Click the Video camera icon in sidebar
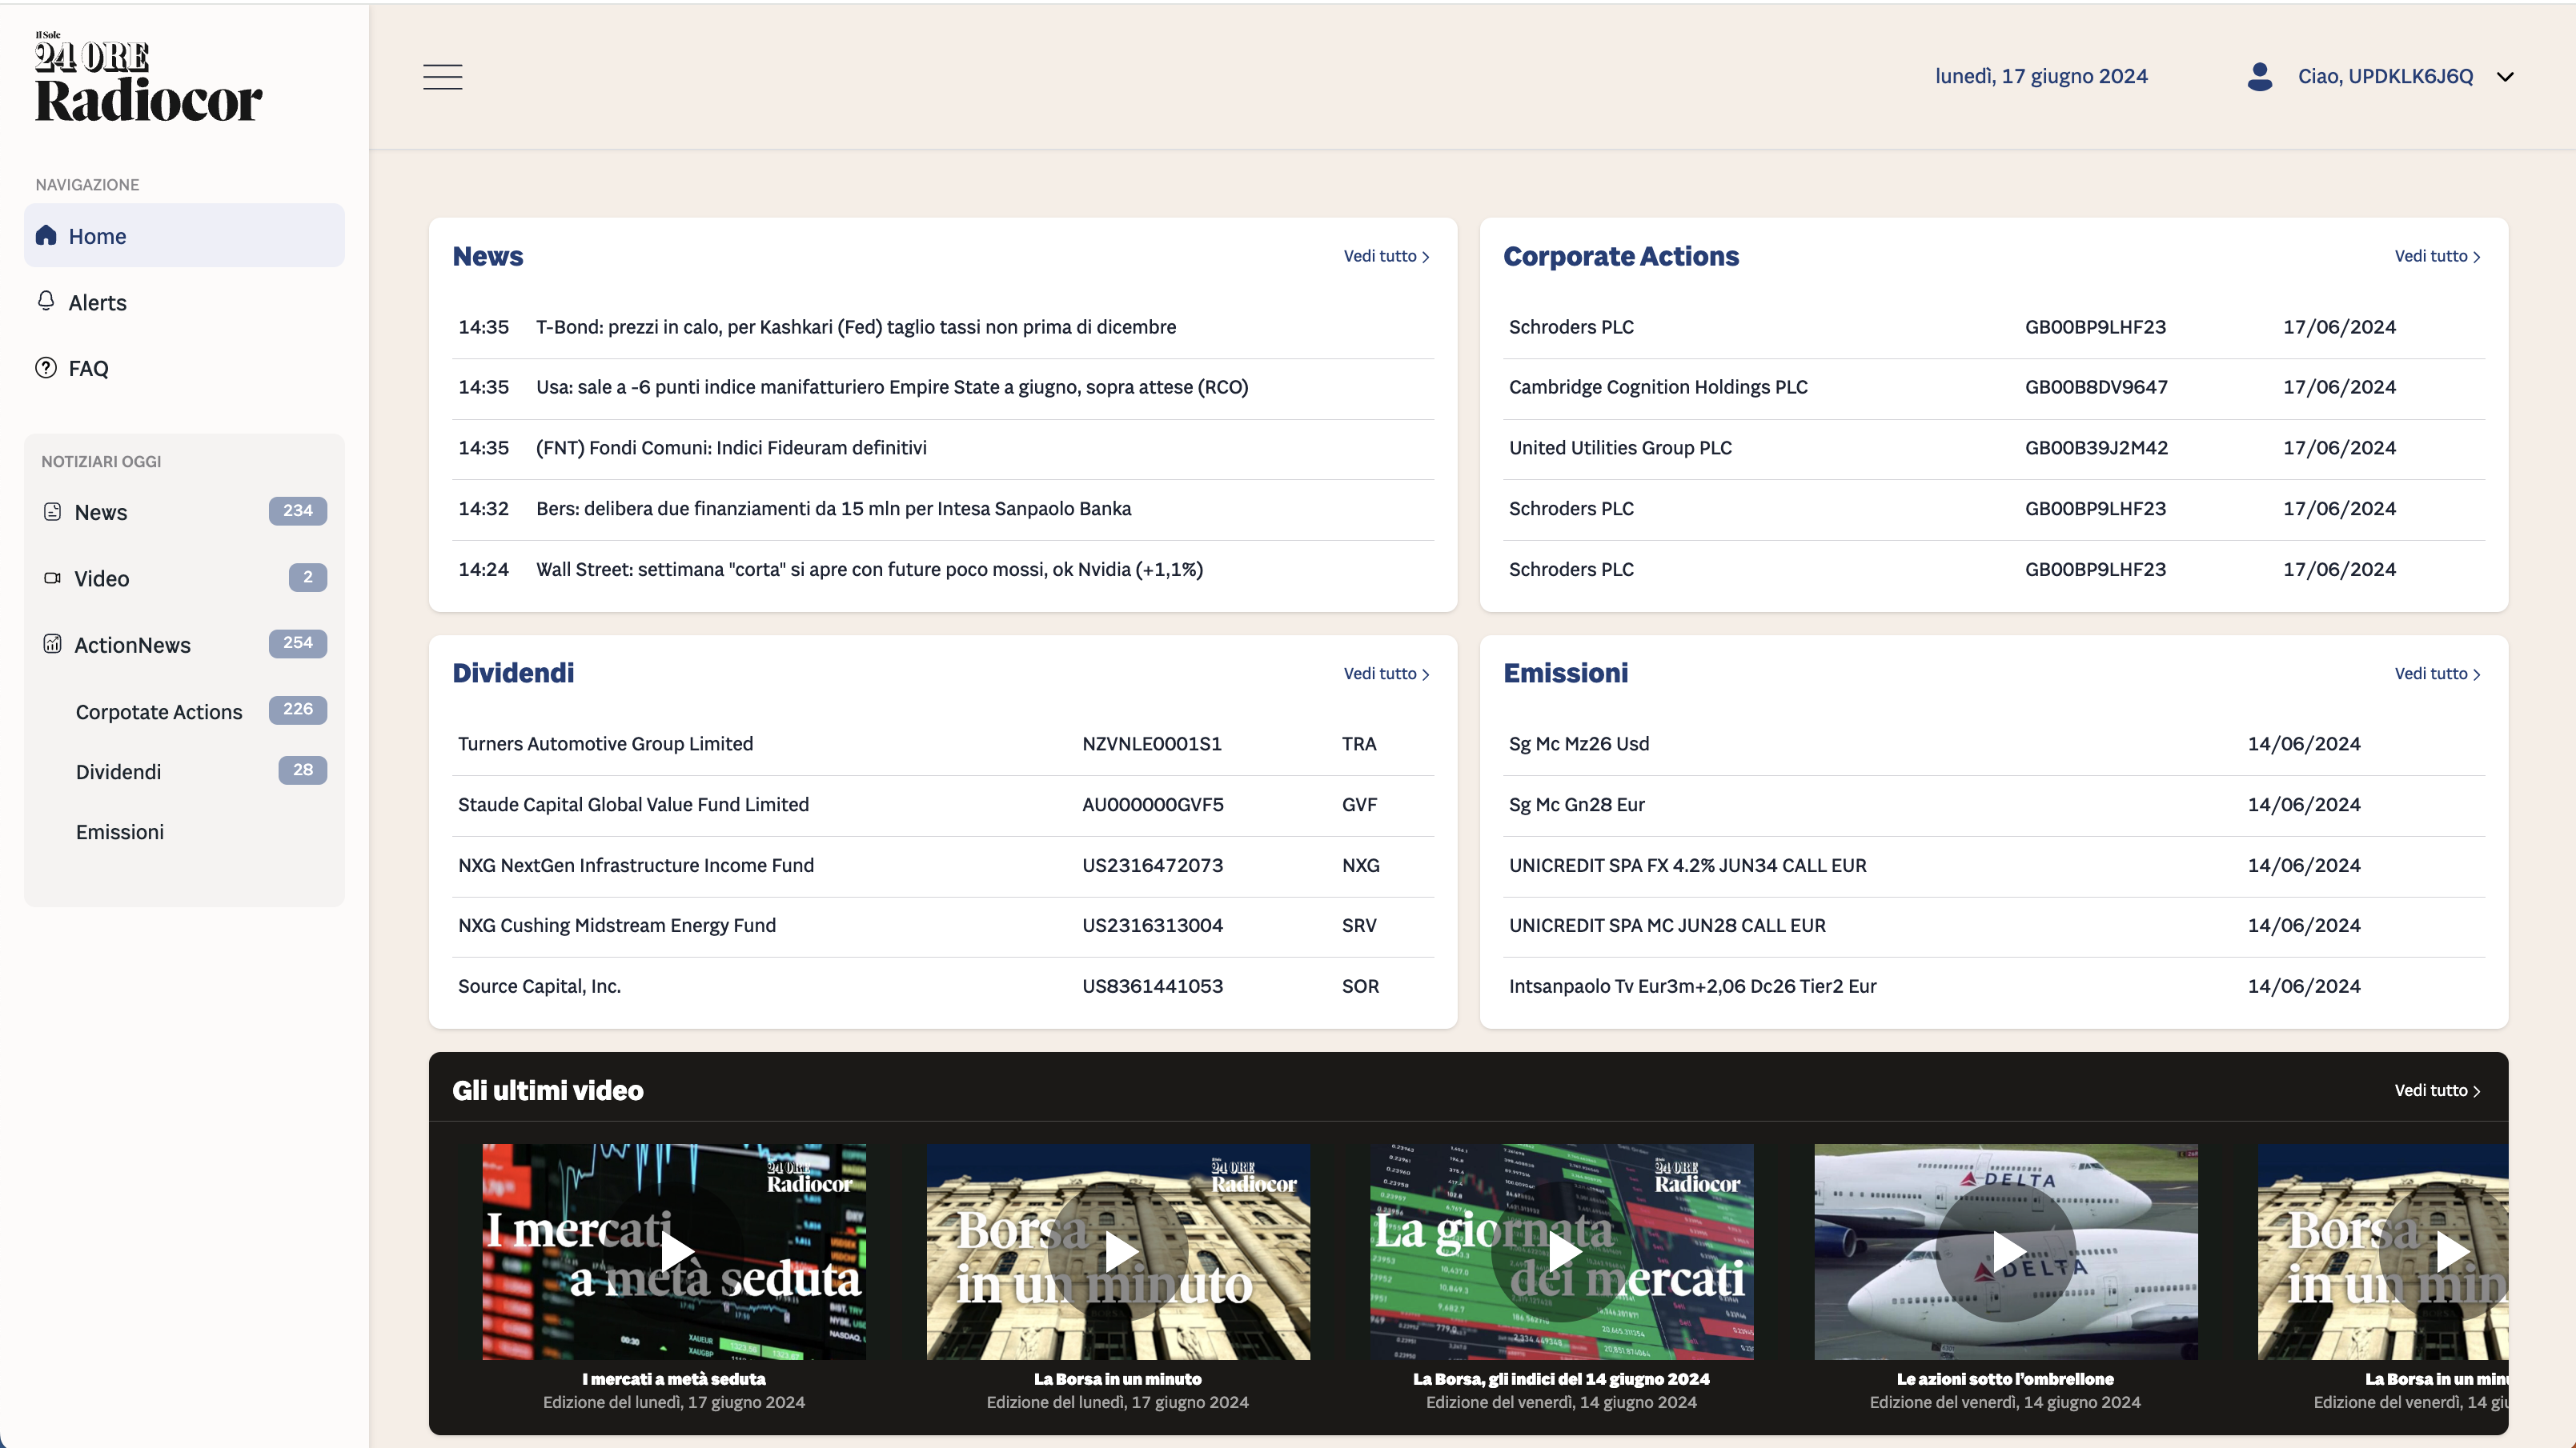2576x1448 pixels. tap(53, 578)
